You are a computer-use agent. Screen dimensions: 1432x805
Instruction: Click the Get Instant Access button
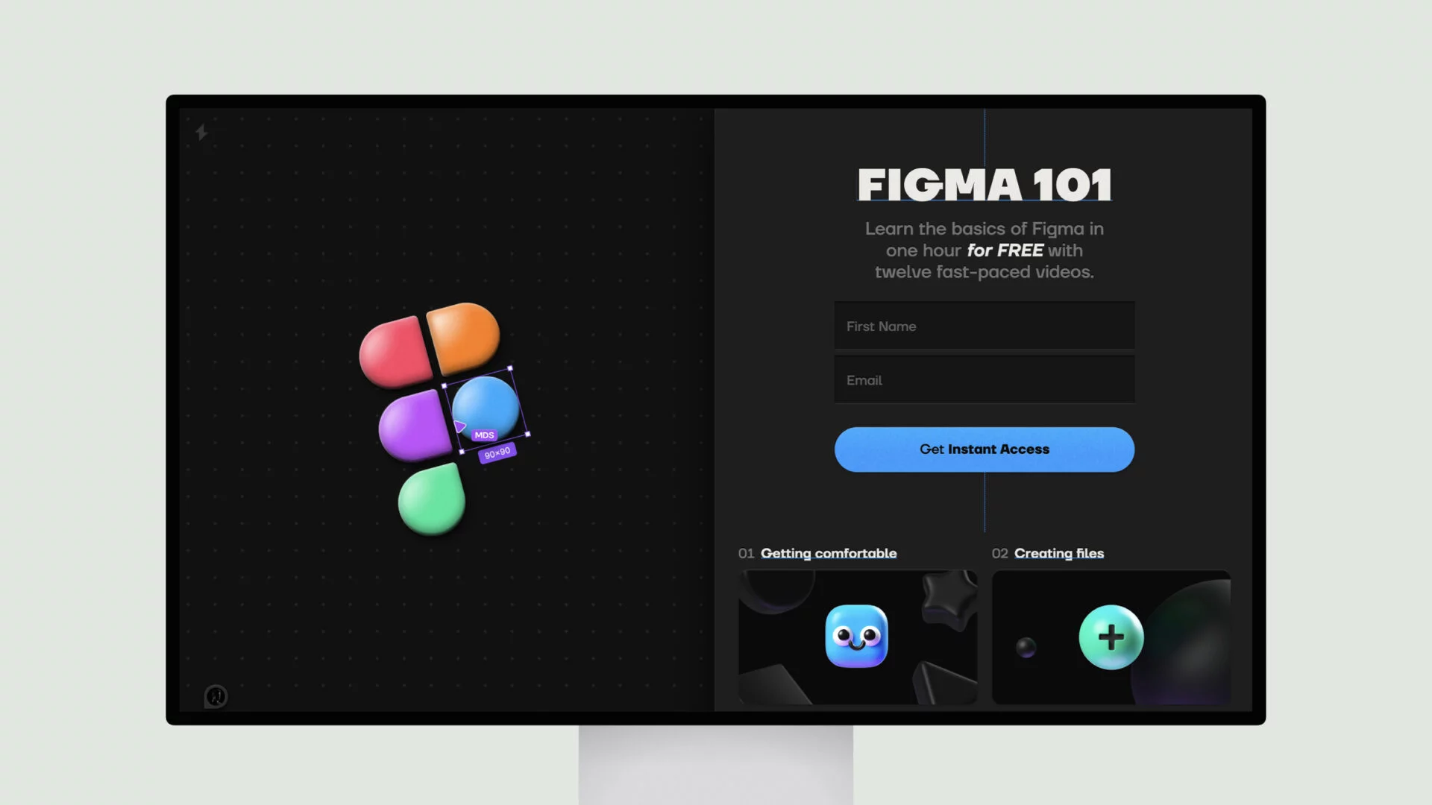coord(984,449)
